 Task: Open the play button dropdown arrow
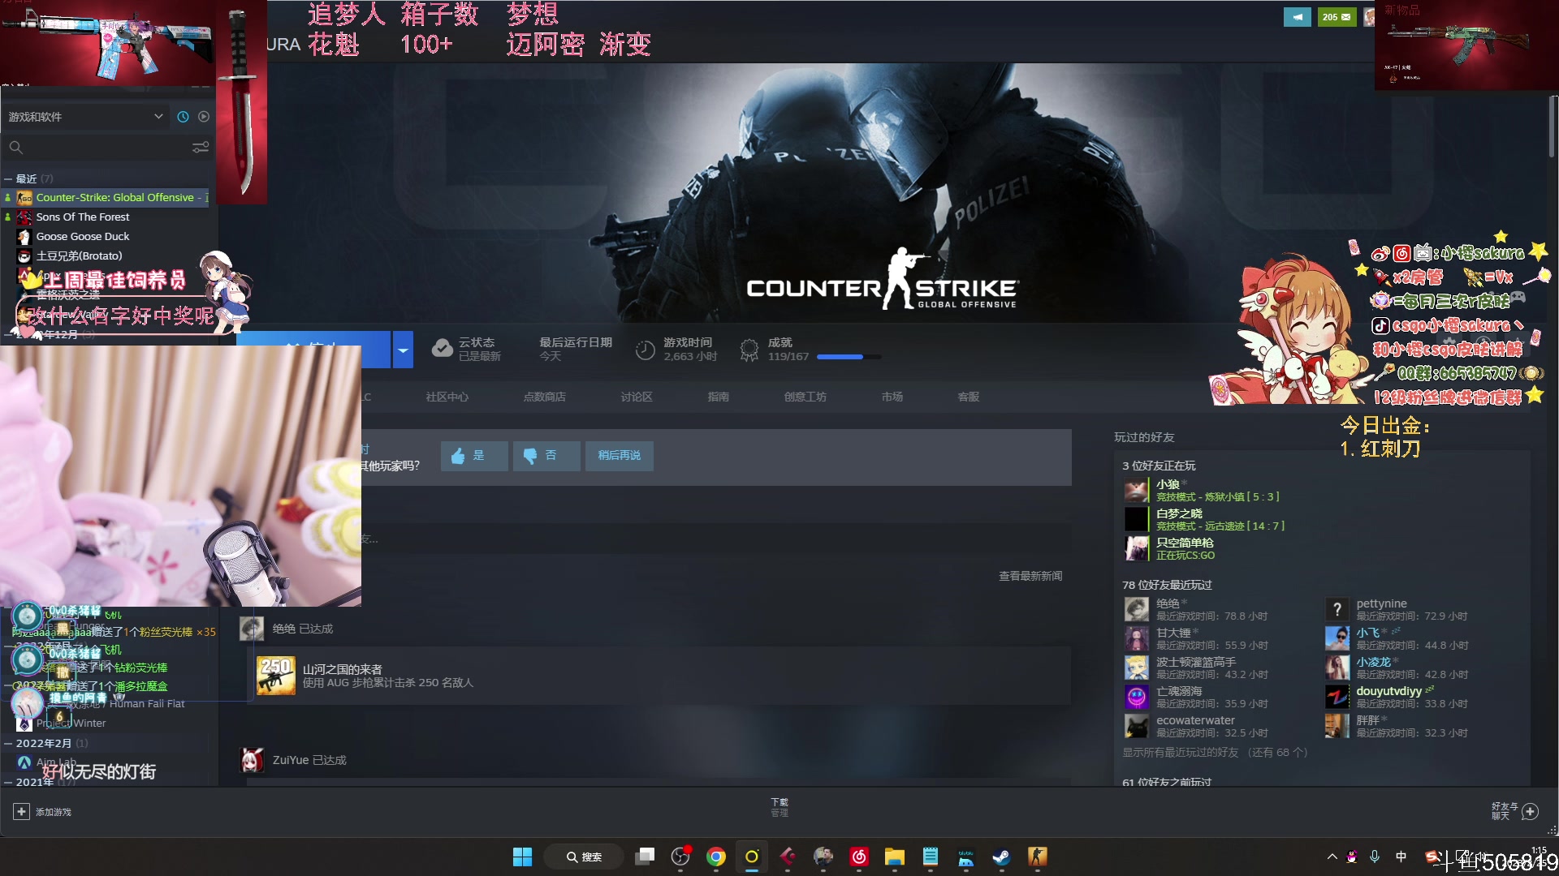click(403, 350)
